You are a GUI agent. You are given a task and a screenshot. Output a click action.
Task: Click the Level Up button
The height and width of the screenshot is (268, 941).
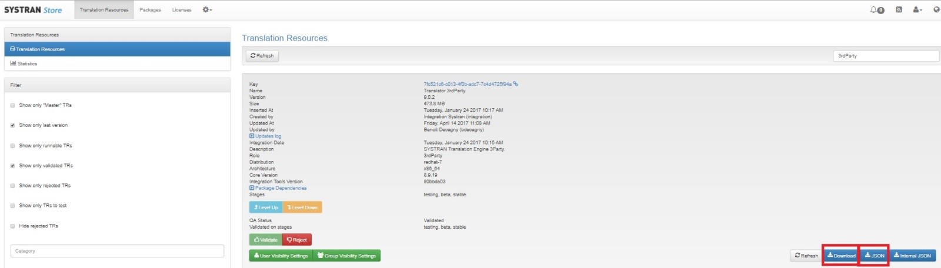(x=266, y=207)
